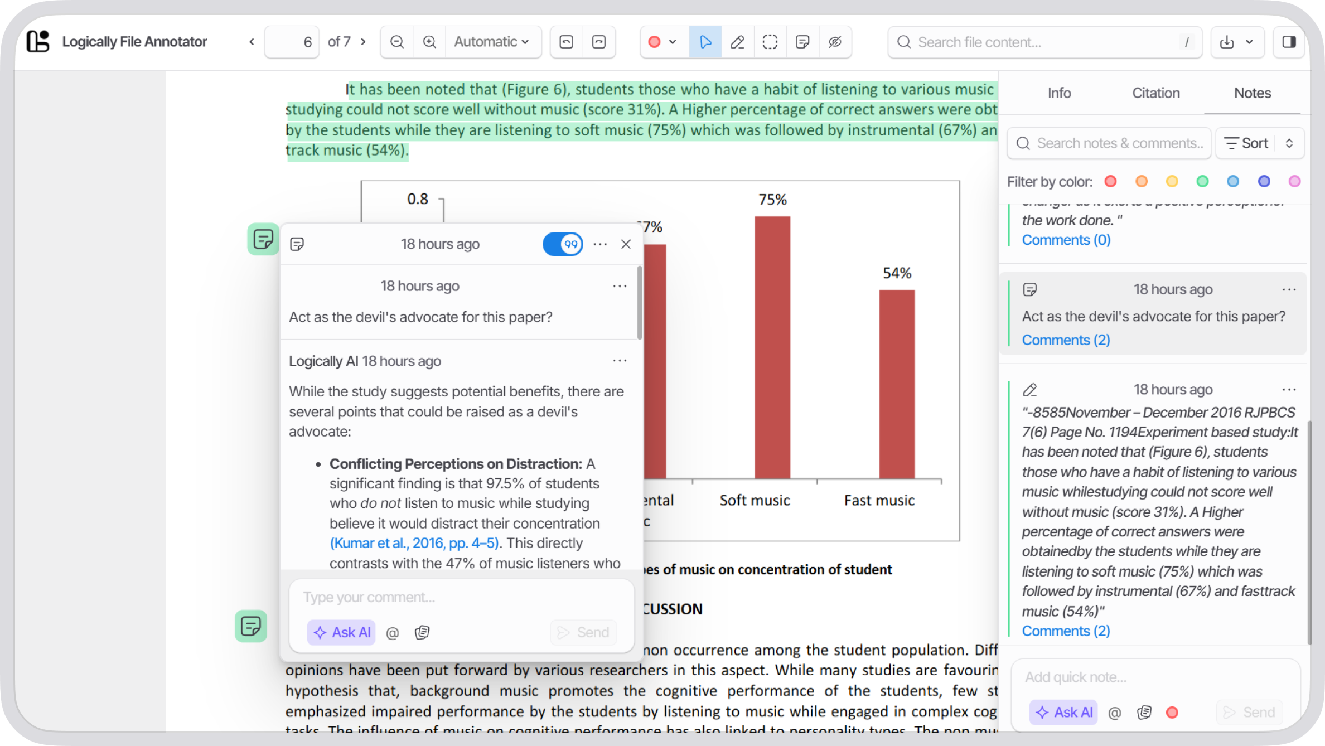Close the note popup

point(626,244)
